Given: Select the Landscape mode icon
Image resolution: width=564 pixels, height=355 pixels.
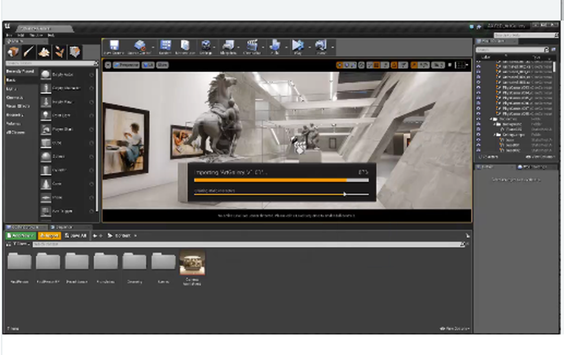Looking at the screenshot, I should click(x=44, y=52).
